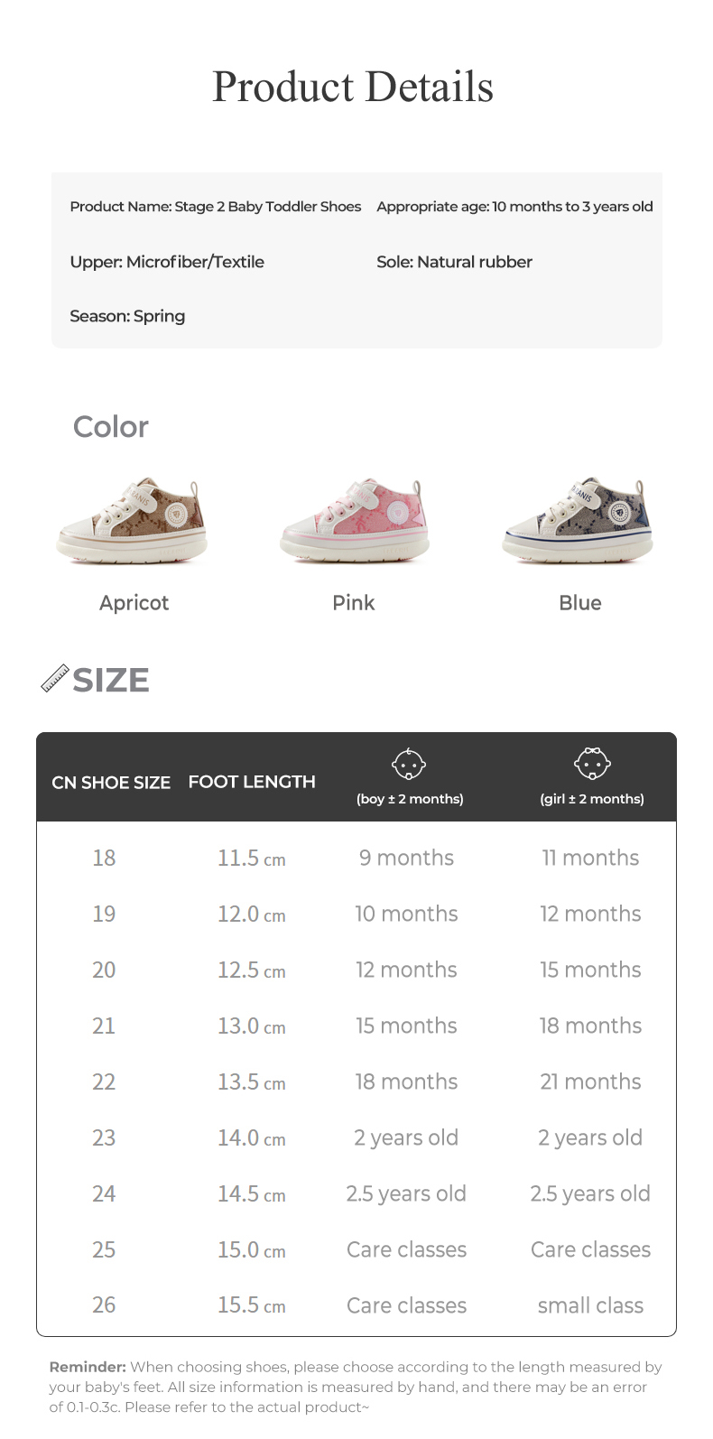Select the Apricot shoe image
Screen dimensions: 713x1439
(x=133, y=521)
